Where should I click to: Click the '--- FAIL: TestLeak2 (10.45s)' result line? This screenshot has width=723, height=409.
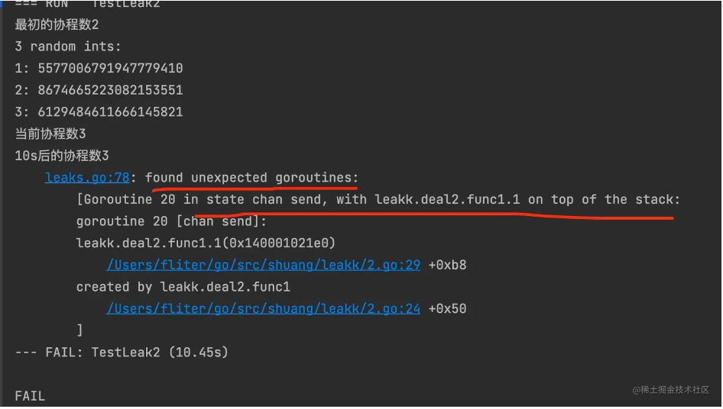(x=122, y=353)
